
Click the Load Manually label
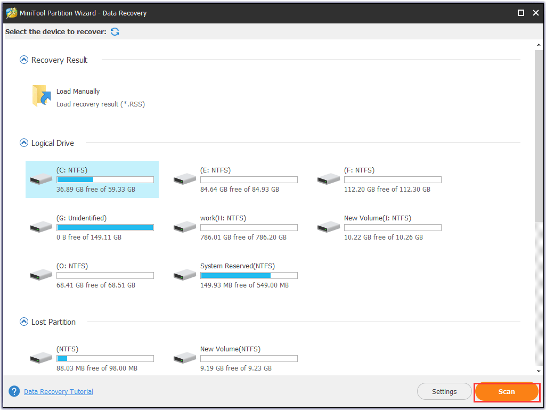(x=78, y=92)
